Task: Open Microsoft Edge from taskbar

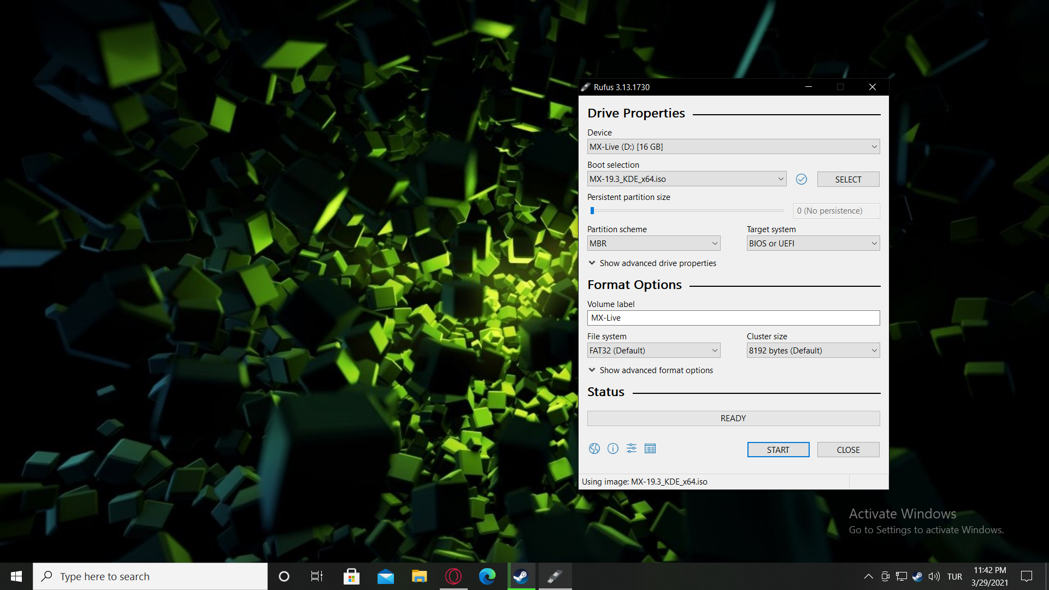Action: click(487, 576)
